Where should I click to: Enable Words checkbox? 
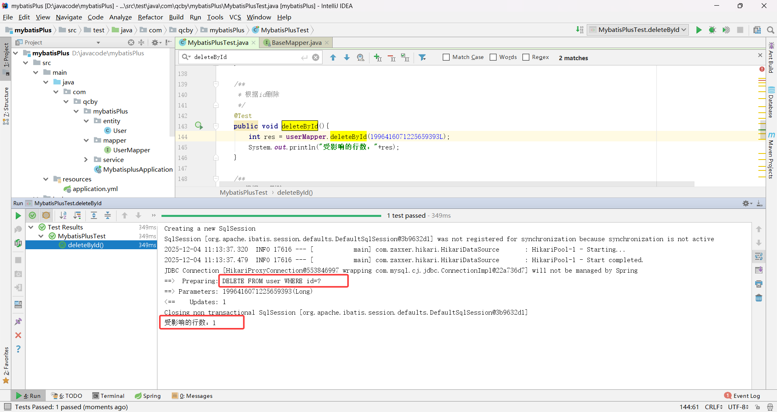(493, 57)
